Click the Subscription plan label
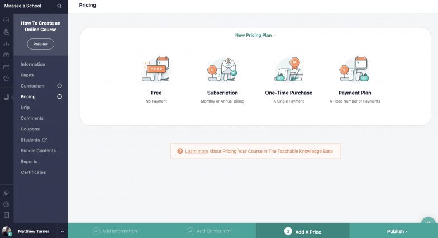Image resolution: width=438 pixels, height=238 pixels. 222,93
